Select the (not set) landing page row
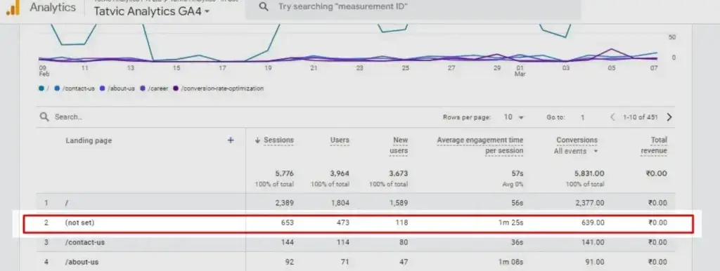This screenshot has height=271, width=720. coord(358,223)
